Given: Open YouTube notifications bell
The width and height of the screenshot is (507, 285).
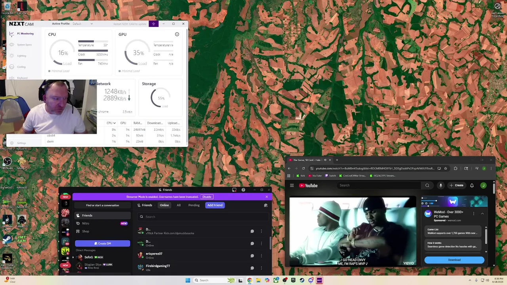Looking at the screenshot, I should pyautogui.click(x=472, y=185).
